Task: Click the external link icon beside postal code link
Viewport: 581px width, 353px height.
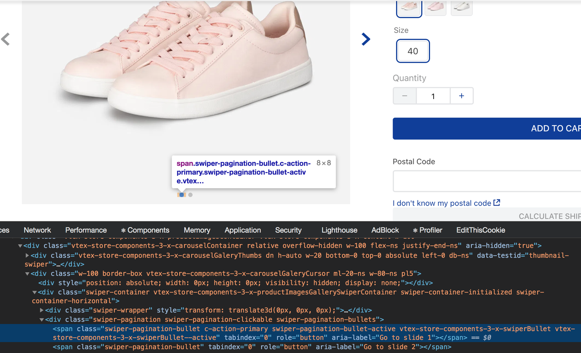Action: click(x=497, y=202)
